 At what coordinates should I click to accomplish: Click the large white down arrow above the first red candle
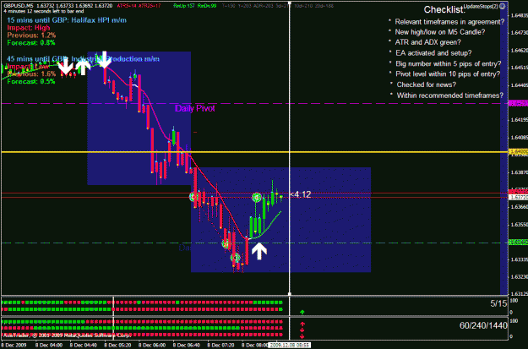click(x=105, y=60)
